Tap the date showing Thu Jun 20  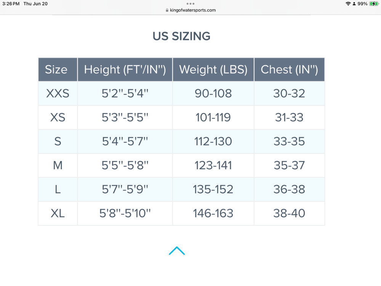click(35, 4)
